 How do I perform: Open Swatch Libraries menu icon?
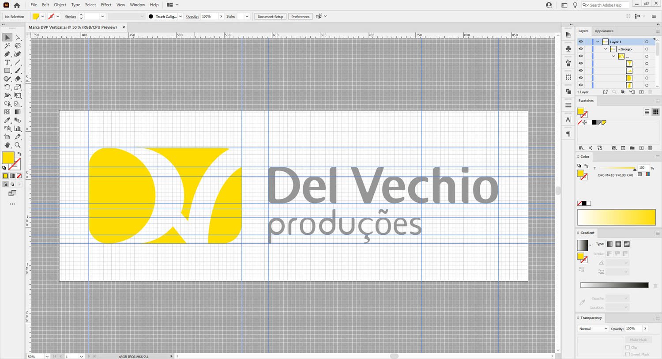tap(581, 148)
